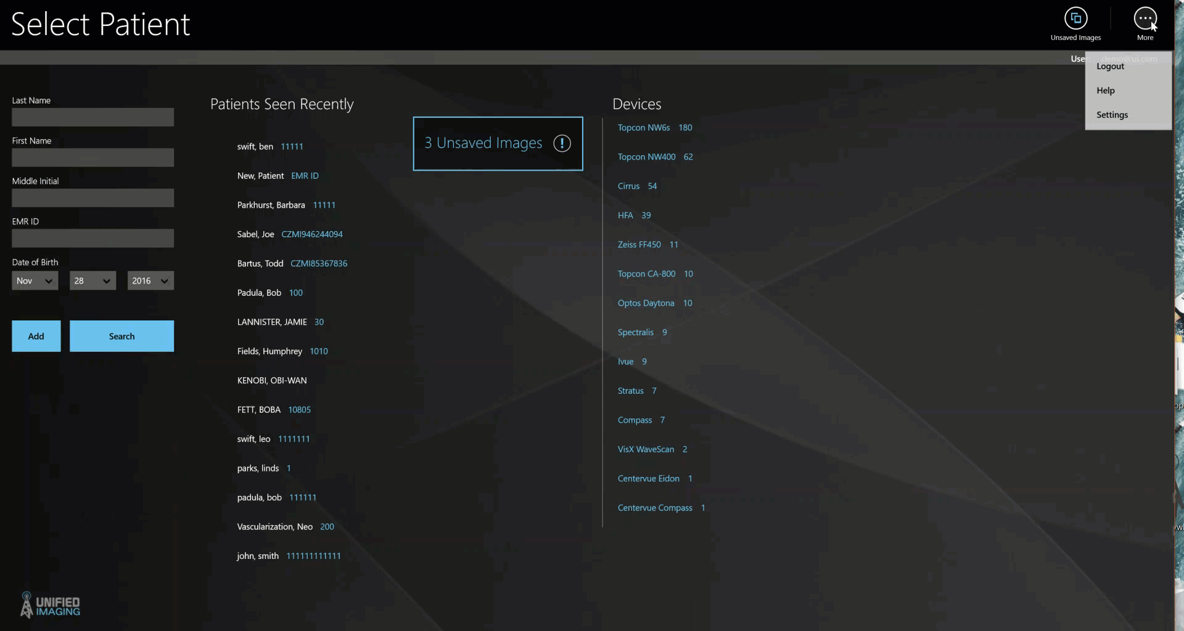Click the Centervue Compass device entry
The height and width of the screenshot is (631, 1184).
coord(655,508)
